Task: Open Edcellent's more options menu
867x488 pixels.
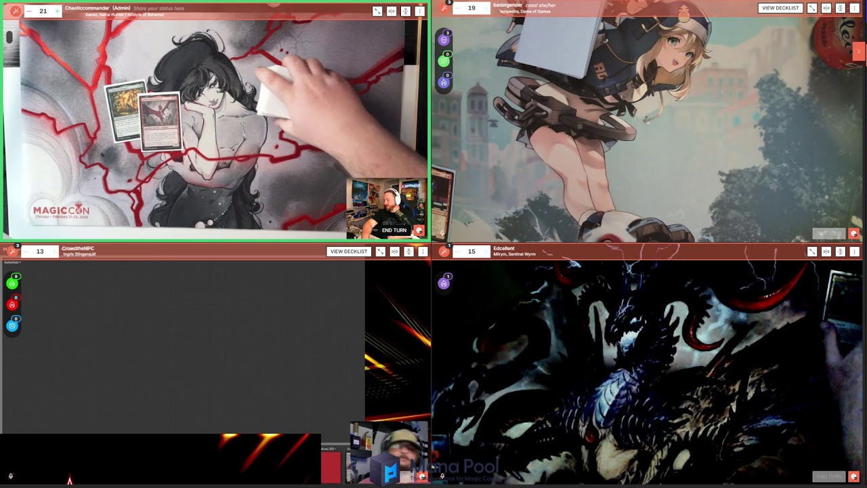Action: (854, 251)
